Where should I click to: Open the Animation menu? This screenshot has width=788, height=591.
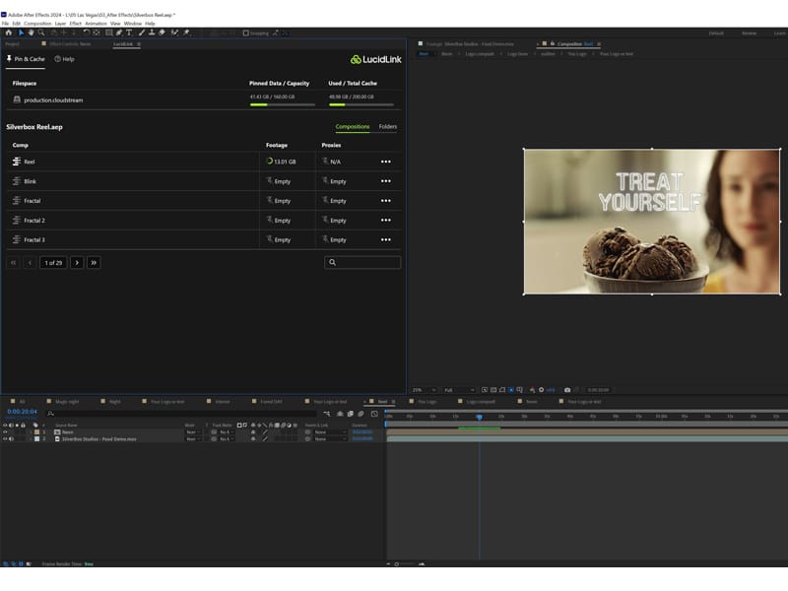(x=96, y=24)
